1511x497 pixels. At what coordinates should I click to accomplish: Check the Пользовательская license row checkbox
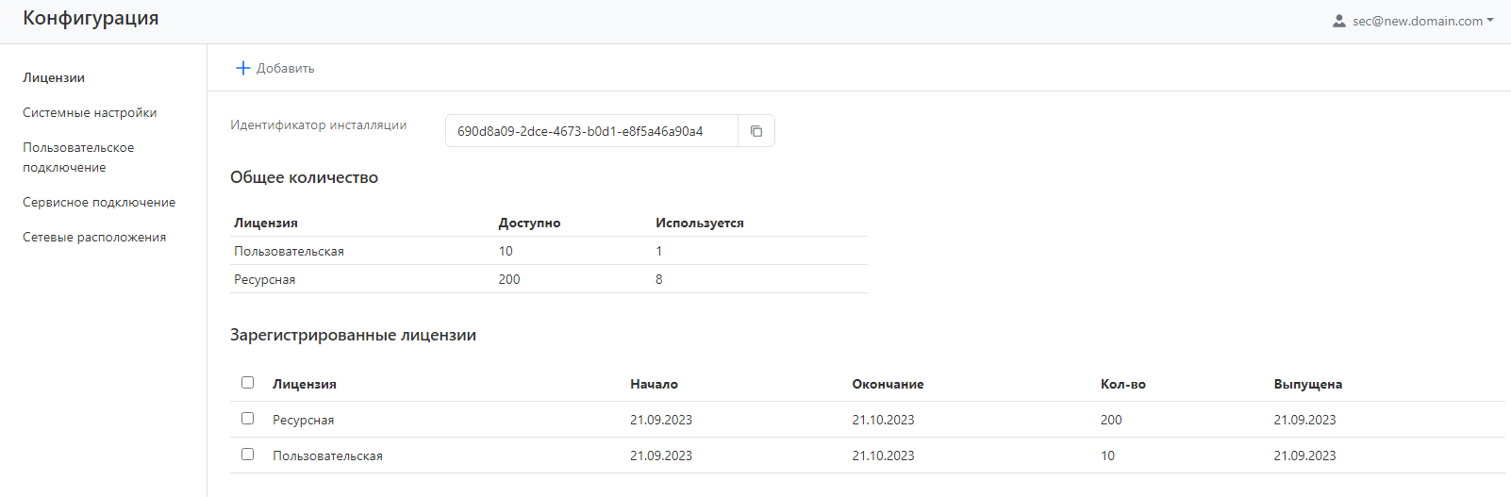pyautogui.click(x=247, y=455)
